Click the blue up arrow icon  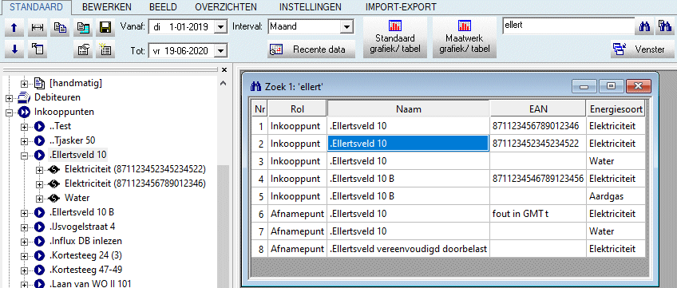point(14,28)
